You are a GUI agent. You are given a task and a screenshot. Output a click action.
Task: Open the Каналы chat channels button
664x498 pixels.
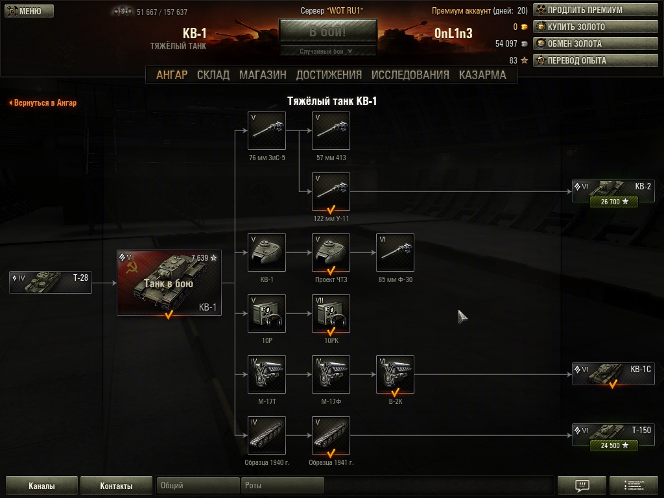click(x=41, y=486)
